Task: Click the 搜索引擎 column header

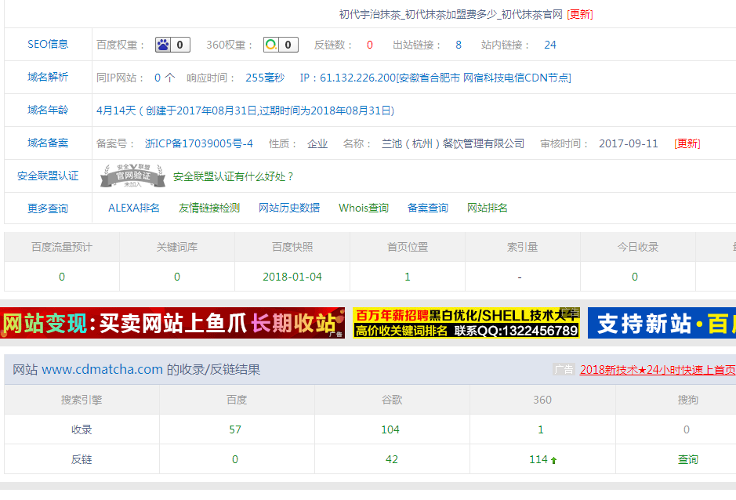Action: (x=82, y=400)
